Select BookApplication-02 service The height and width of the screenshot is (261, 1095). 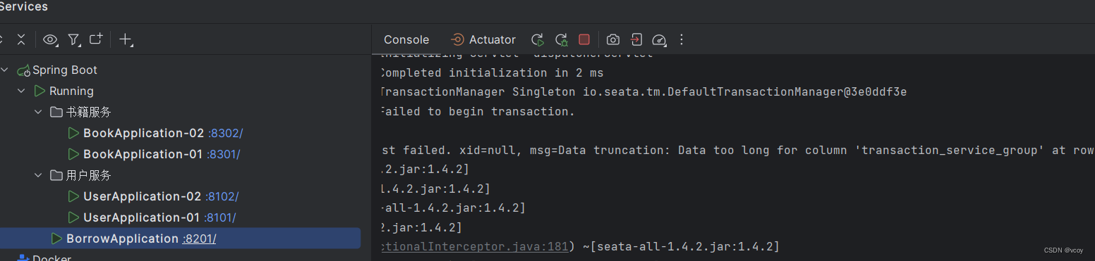click(x=143, y=133)
